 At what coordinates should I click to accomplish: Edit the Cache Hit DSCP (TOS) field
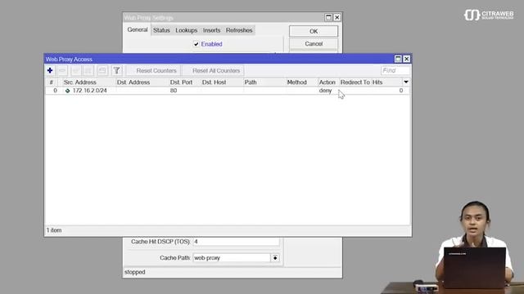[x=236, y=242]
